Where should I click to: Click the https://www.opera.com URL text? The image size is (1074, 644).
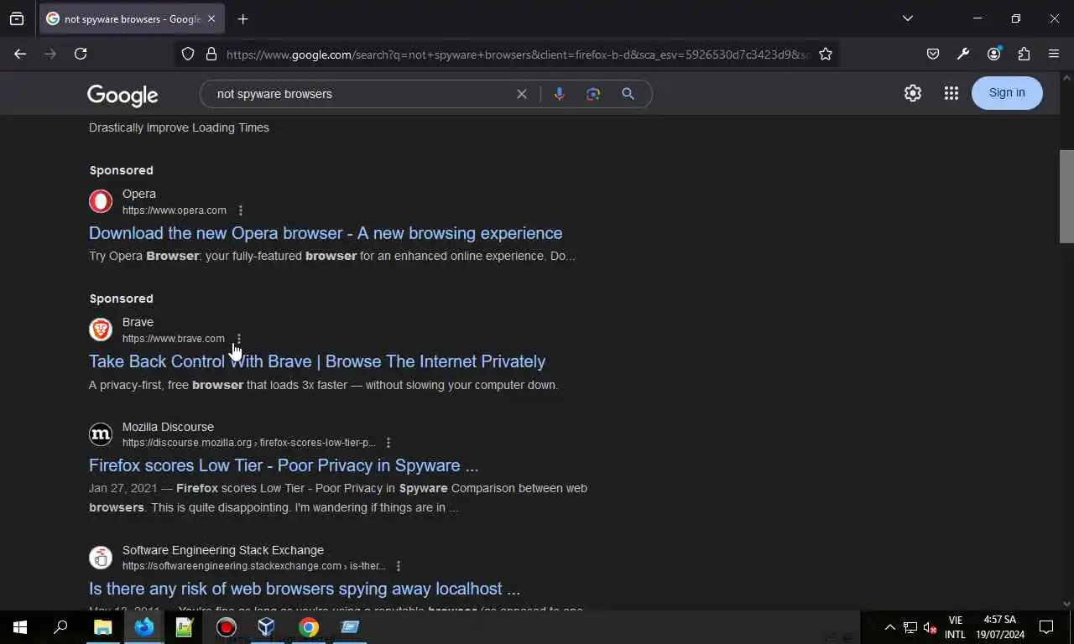pos(175,210)
